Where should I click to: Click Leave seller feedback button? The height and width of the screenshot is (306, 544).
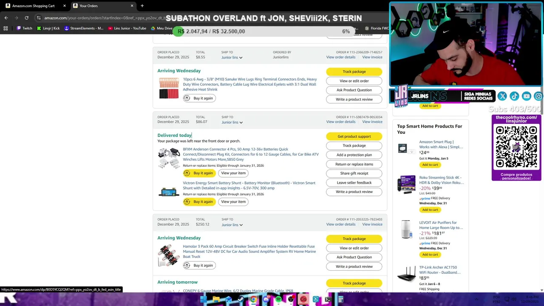pos(354,183)
